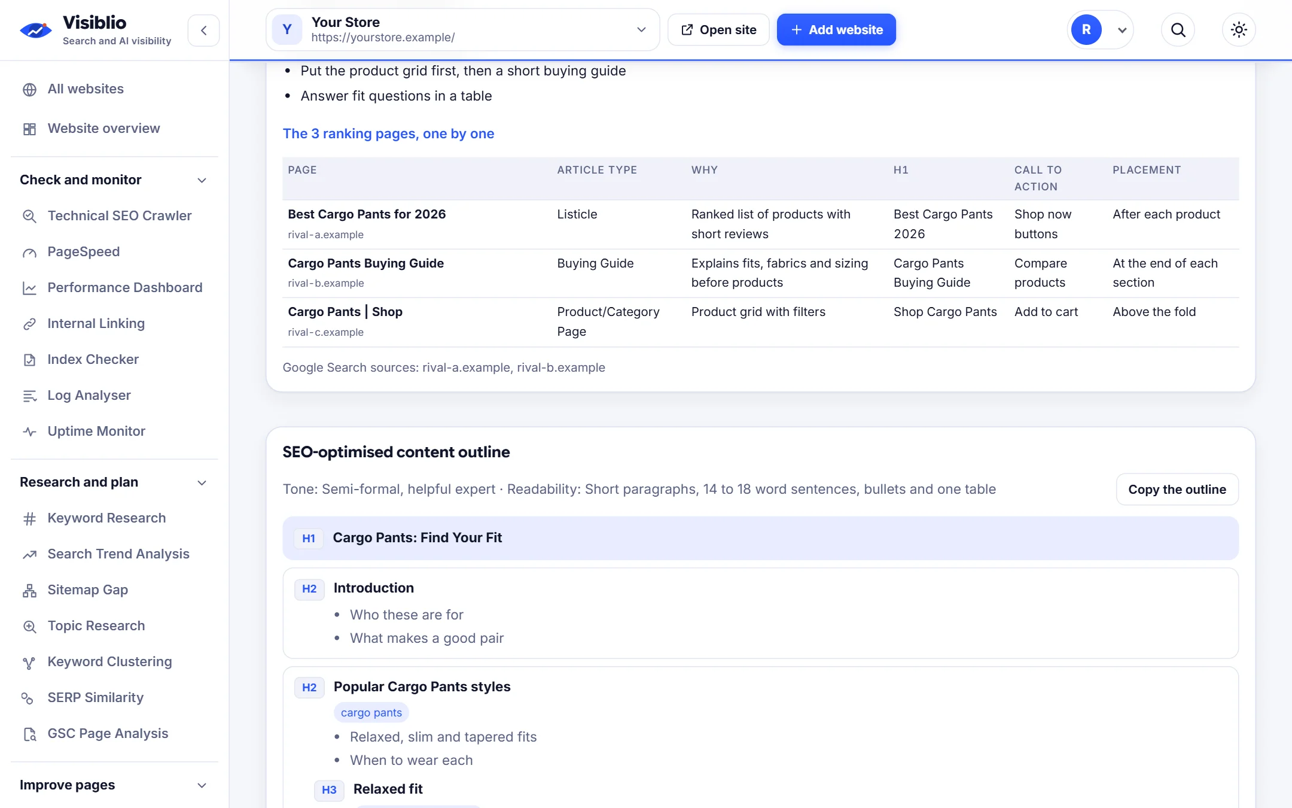The width and height of the screenshot is (1292, 808).
Task: Click the Performance Dashboard chart icon
Action: pos(29,288)
